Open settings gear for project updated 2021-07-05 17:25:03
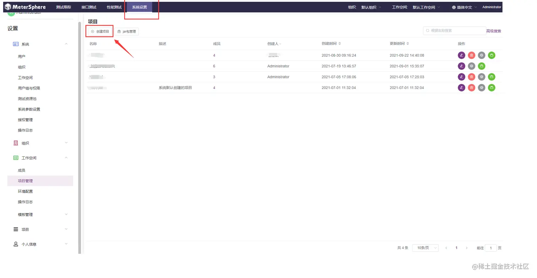This screenshot has width=537, height=278. (x=482, y=77)
